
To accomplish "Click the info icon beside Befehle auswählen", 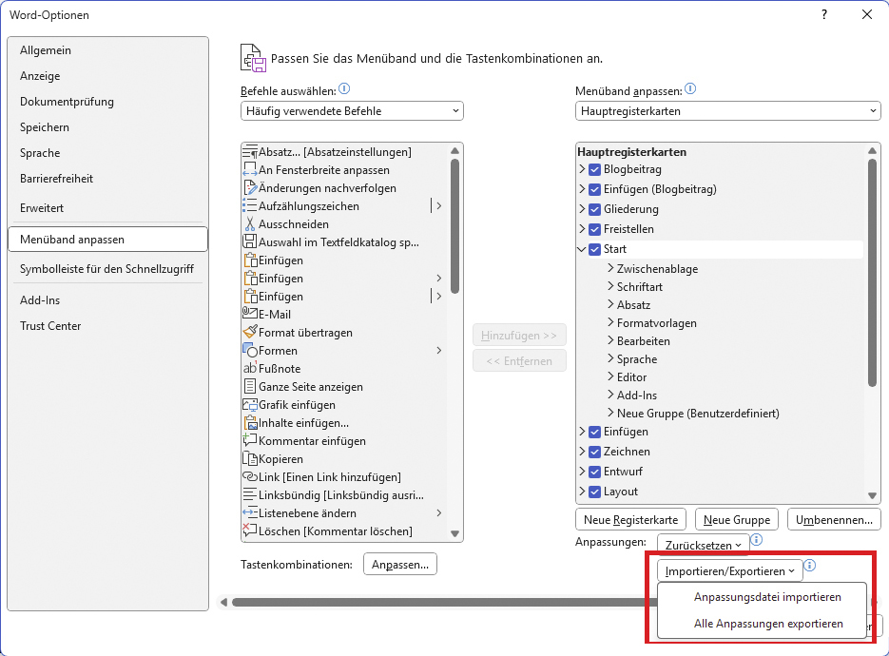I will (344, 89).
